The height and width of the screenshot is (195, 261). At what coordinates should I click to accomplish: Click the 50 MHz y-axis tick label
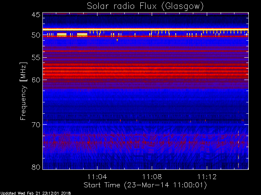(36, 35)
